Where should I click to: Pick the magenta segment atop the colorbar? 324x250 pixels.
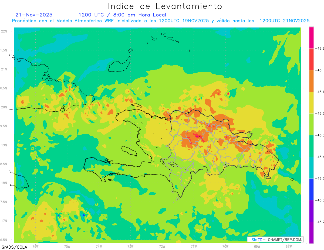click(x=311, y=38)
